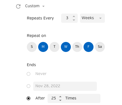This screenshot has height=105, width=122.
Task: Increase the After 25 Times count
Action: click(x=60, y=97)
